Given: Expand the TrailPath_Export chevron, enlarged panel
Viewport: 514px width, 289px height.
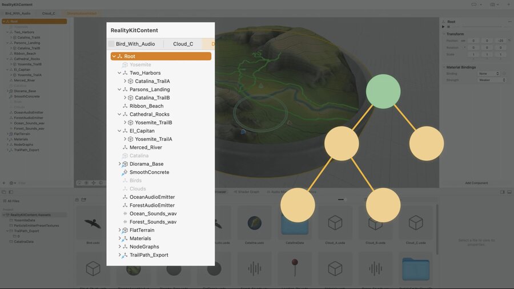Looking at the screenshot, I should coord(119,255).
